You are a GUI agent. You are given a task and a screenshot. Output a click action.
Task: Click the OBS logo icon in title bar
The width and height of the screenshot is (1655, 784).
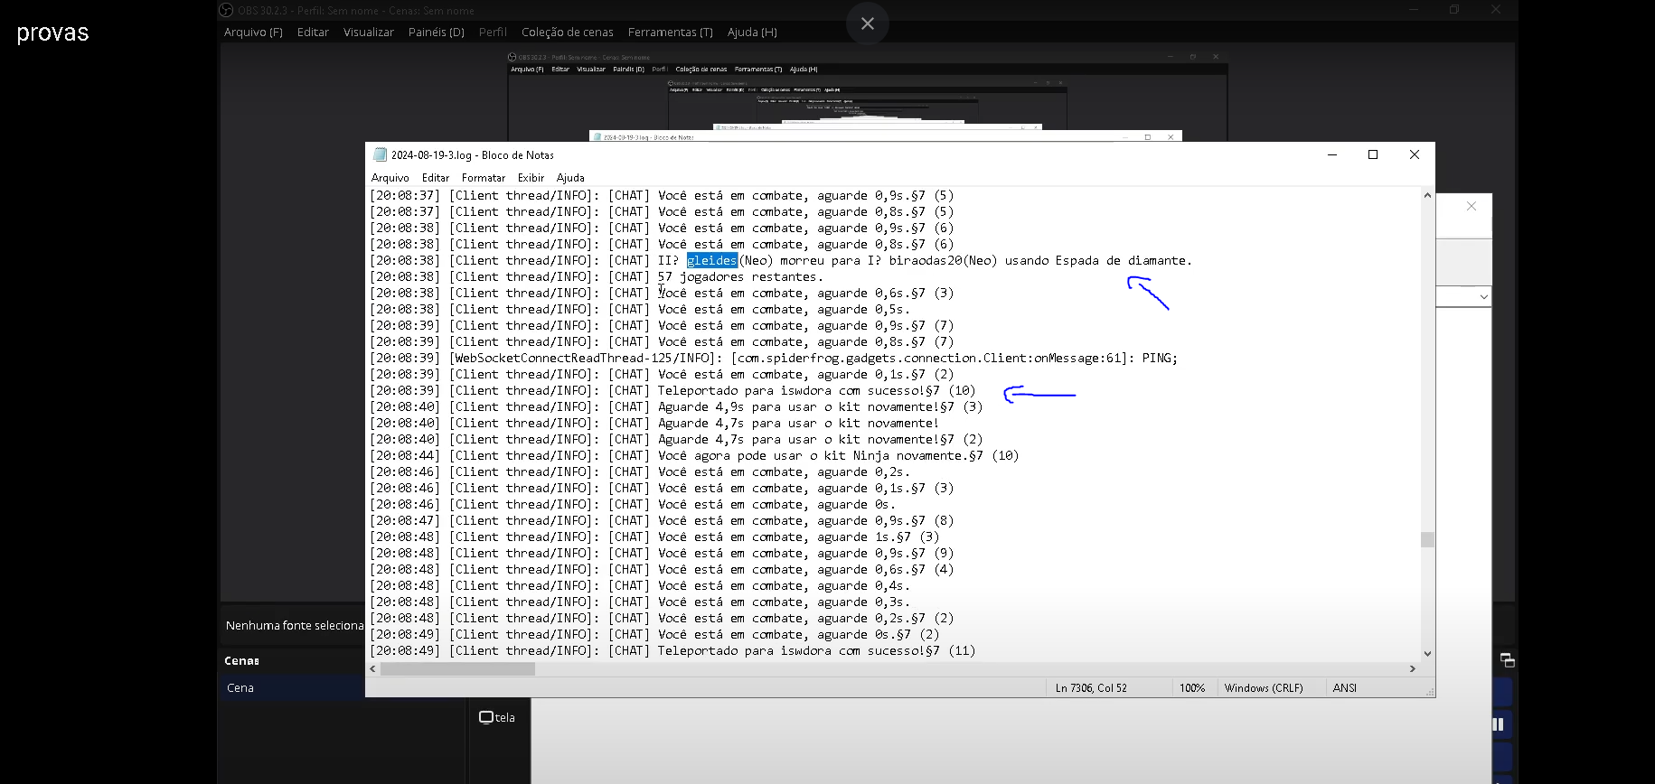coord(226,10)
